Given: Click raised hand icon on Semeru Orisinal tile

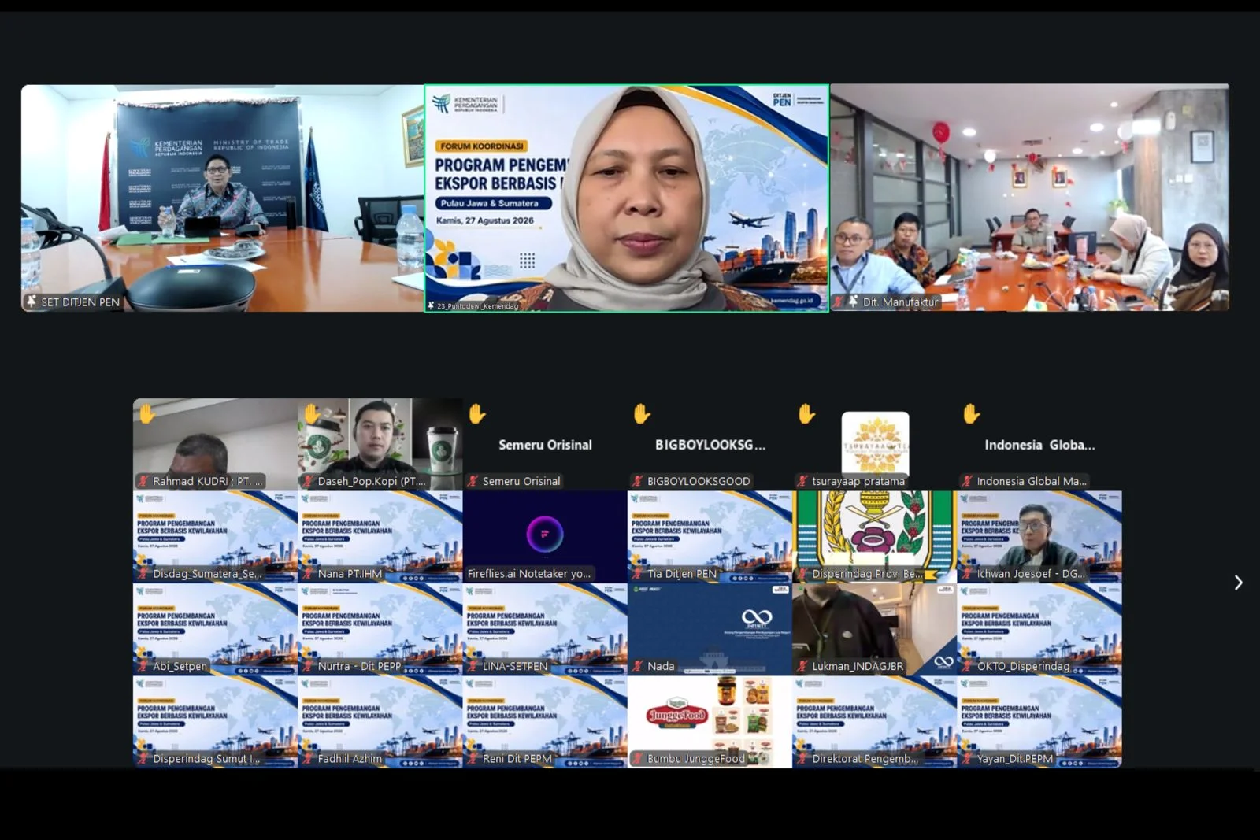Looking at the screenshot, I should coord(477,414).
